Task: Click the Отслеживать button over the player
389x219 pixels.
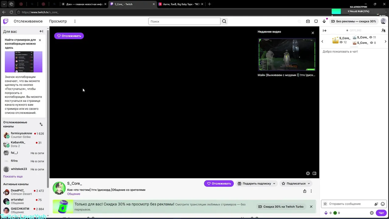Action: (x=69, y=36)
